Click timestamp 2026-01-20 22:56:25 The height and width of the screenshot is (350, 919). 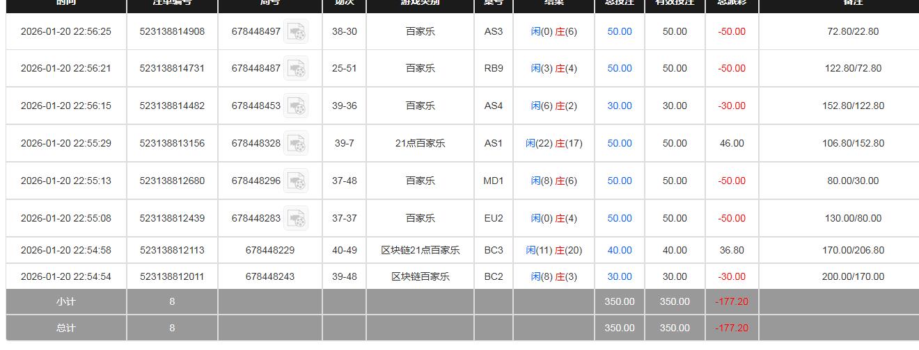tap(66, 31)
